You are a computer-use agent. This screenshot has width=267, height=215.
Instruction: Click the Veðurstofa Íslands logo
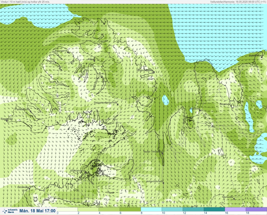10,211
